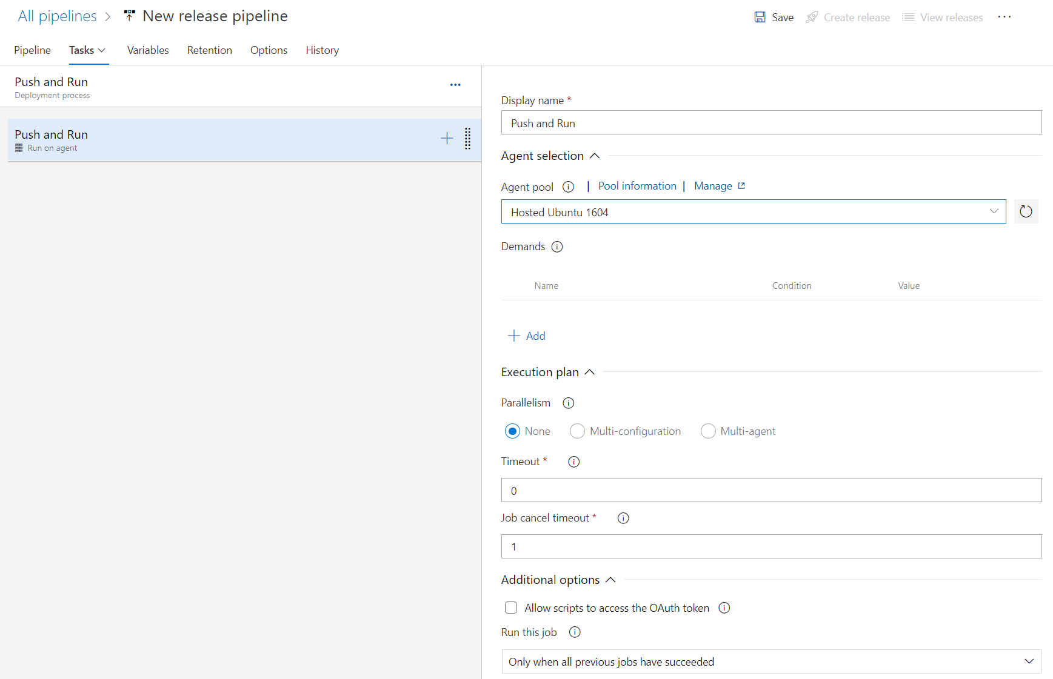1053x679 pixels.
Task: Collapse the Execution plan section
Action: point(589,372)
